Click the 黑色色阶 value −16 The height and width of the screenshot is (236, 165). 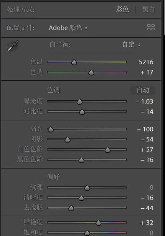[x=147, y=160]
